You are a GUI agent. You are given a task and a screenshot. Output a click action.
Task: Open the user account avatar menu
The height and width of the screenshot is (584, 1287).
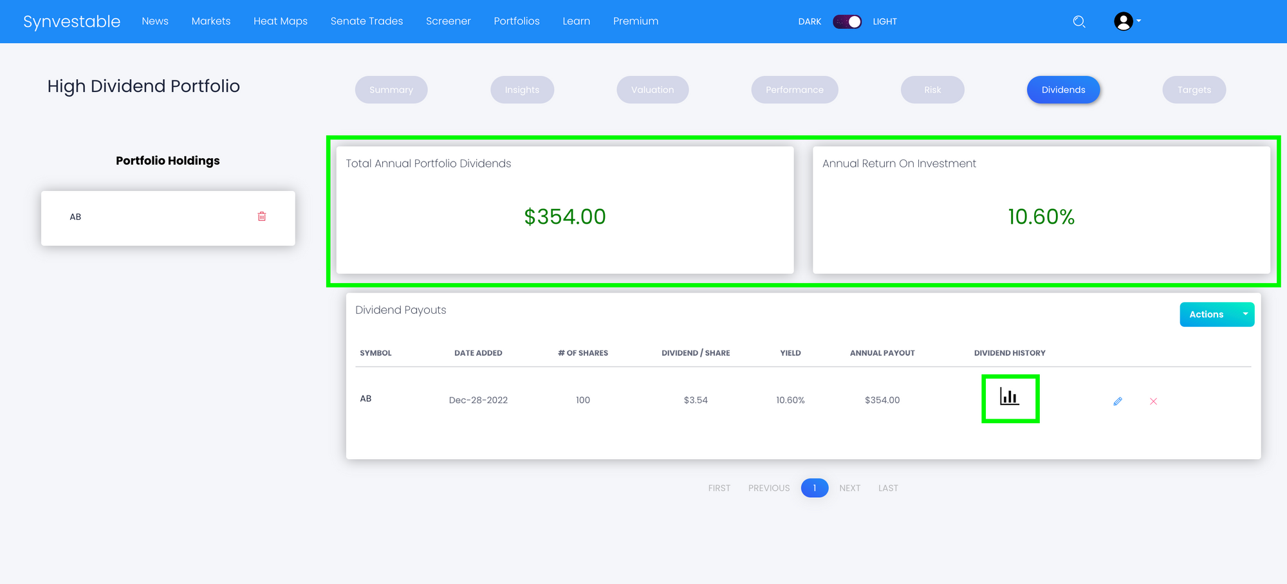(1127, 21)
